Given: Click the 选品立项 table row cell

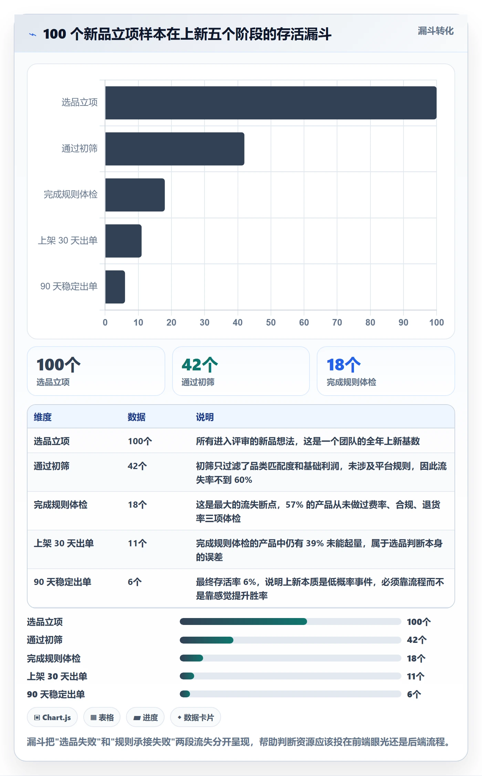Looking at the screenshot, I should tap(52, 441).
